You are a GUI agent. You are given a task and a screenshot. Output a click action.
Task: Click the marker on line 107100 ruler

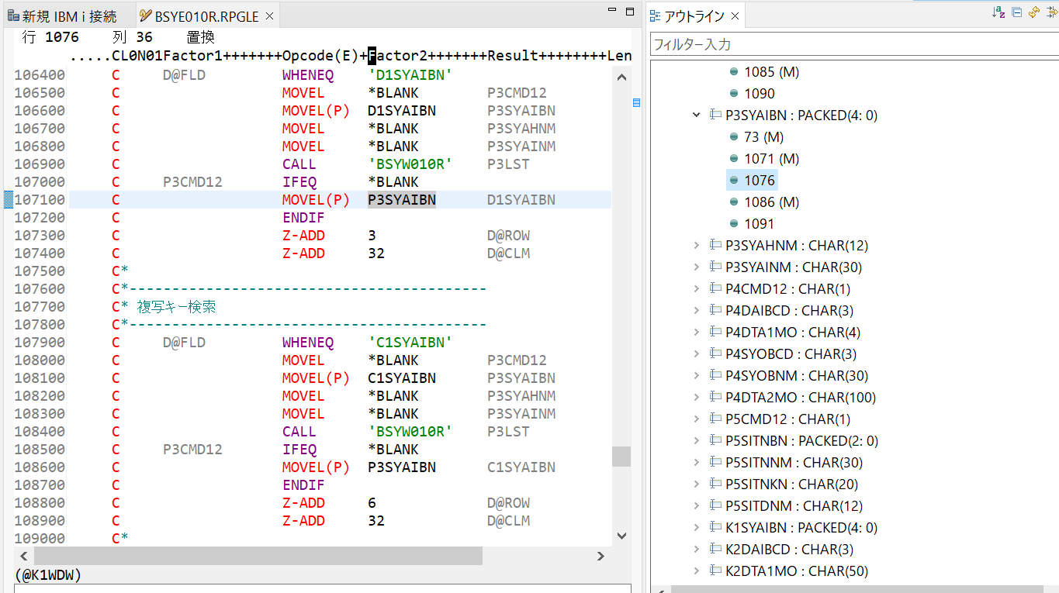point(9,200)
